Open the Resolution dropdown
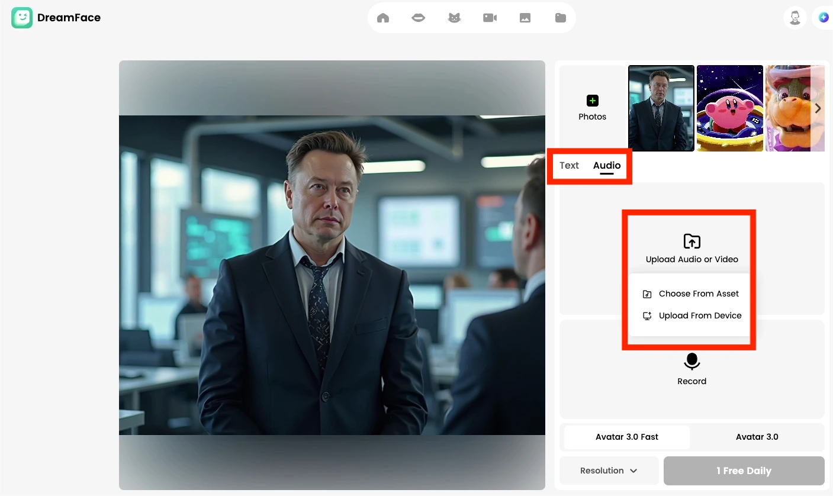The image size is (833, 496). [609, 471]
